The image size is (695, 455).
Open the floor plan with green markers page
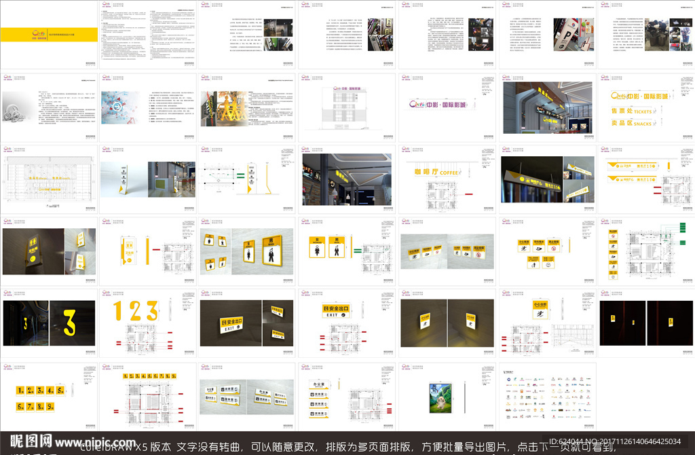(646, 251)
